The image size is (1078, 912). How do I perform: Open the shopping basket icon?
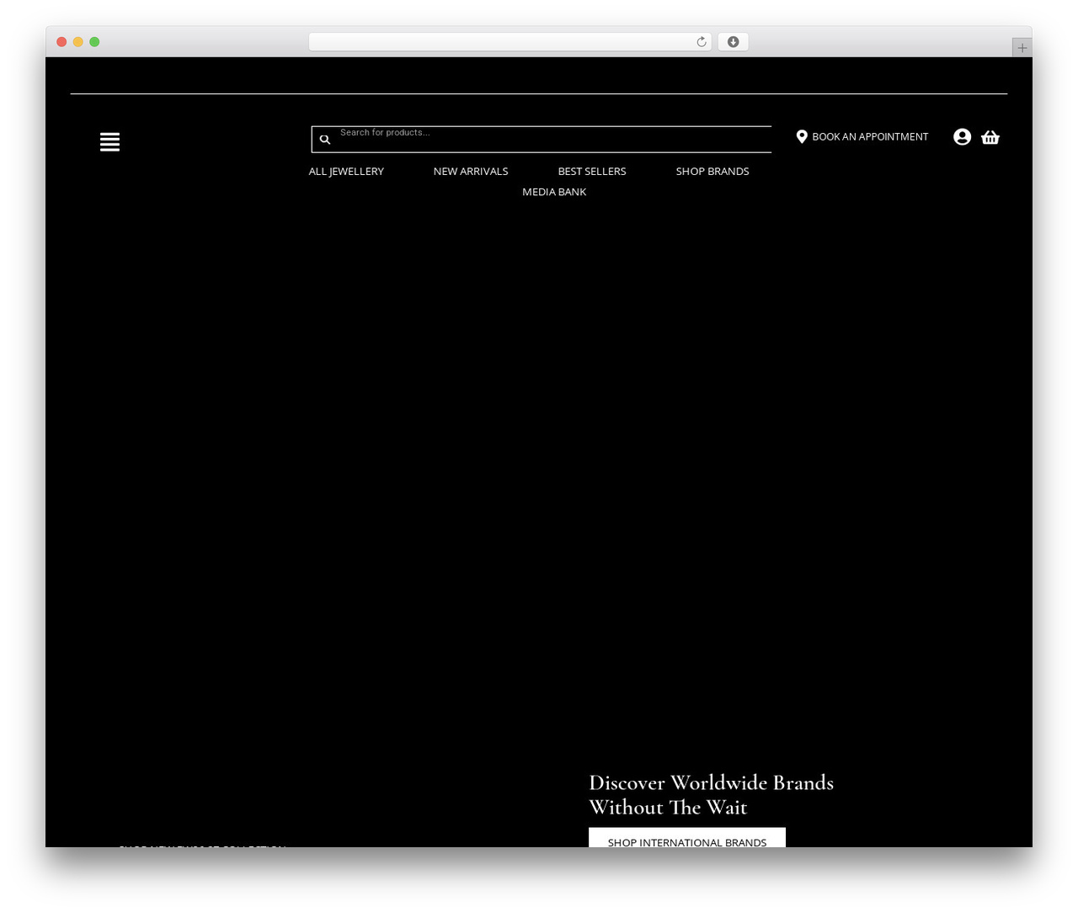pos(990,137)
